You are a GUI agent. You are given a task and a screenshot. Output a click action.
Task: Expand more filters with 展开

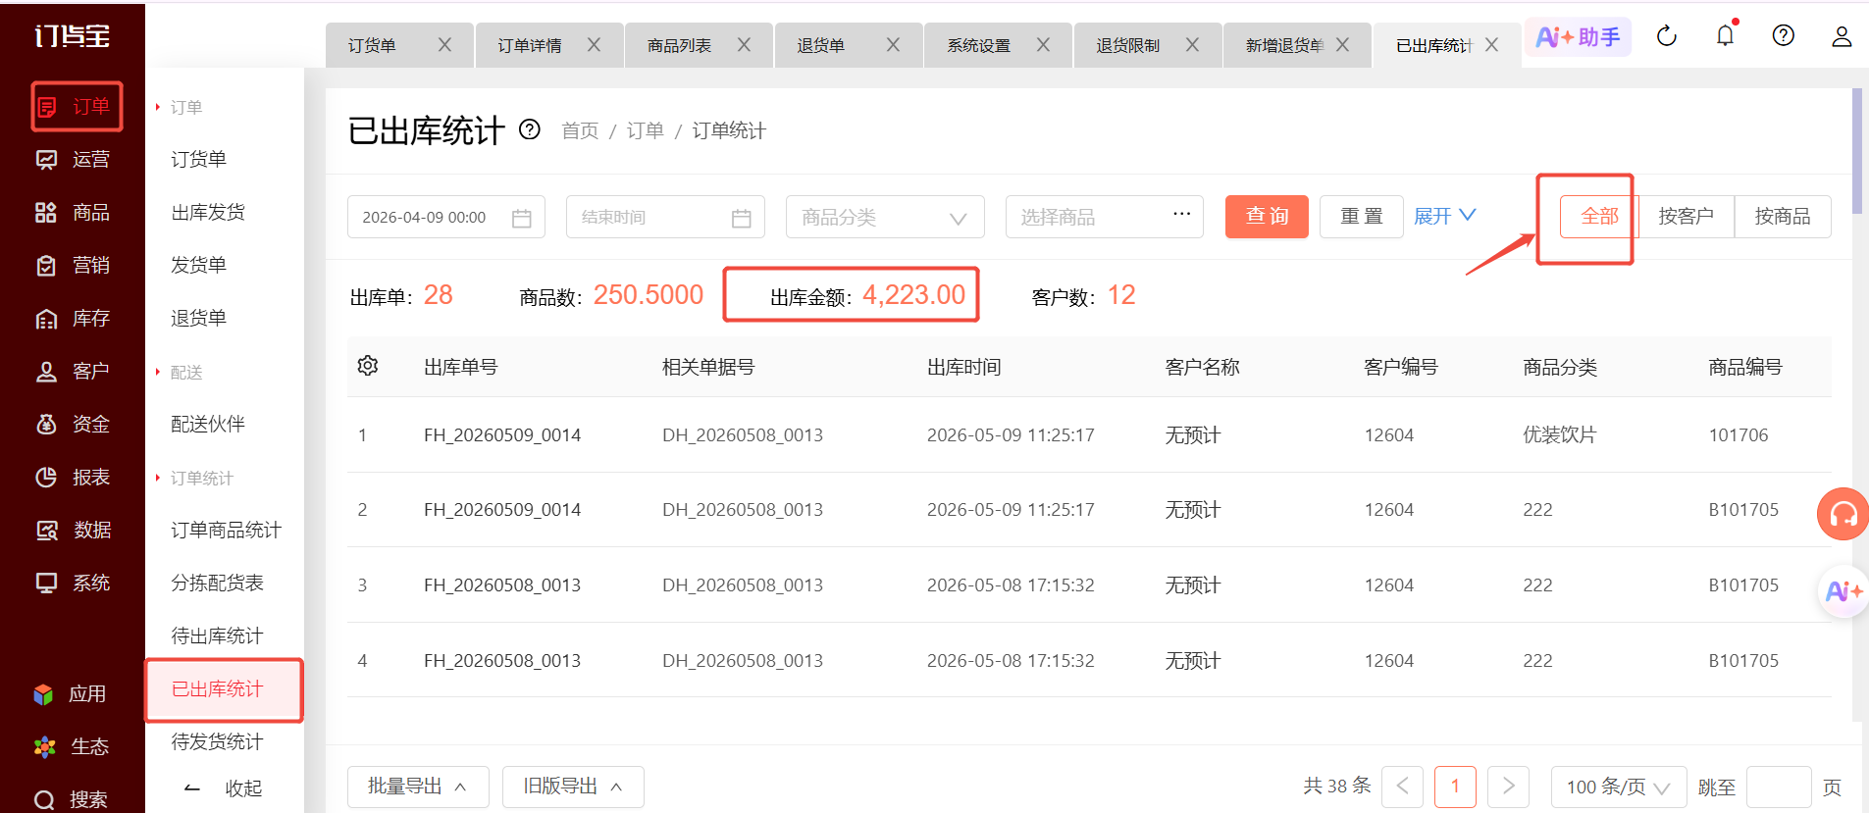click(1444, 216)
